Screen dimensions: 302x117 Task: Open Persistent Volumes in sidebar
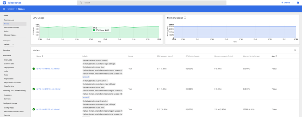[12, 28]
